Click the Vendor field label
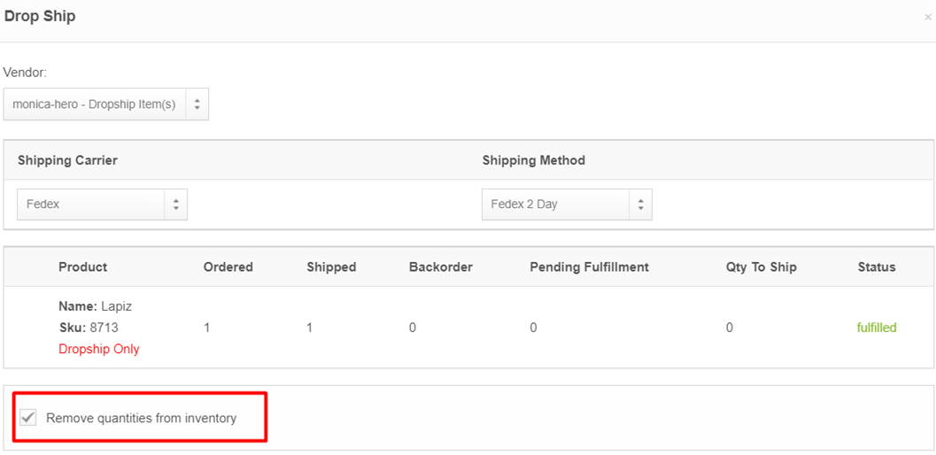 (25, 73)
